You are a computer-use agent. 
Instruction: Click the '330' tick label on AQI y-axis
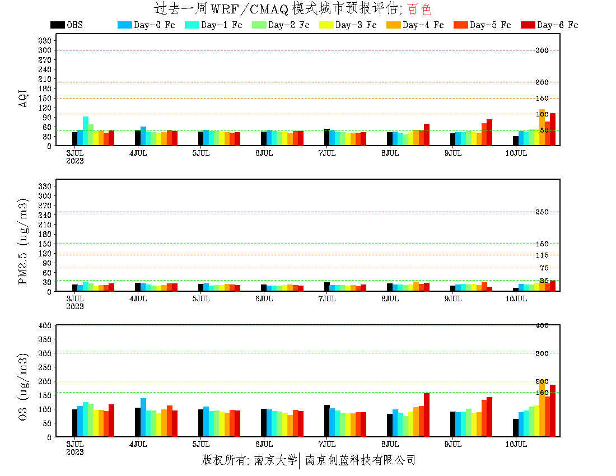[45, 40]
